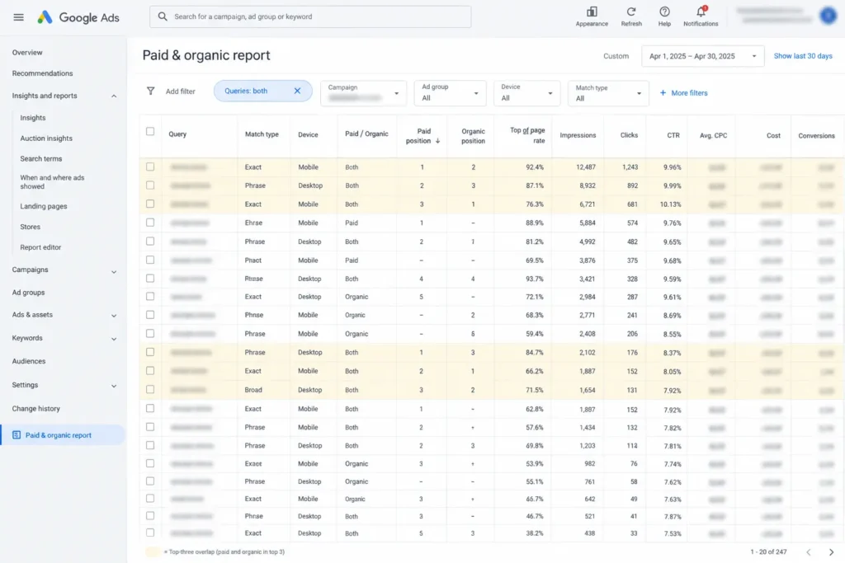
Task: Click the Paid & organic report sidebar icon
Action: coord(17,435)
